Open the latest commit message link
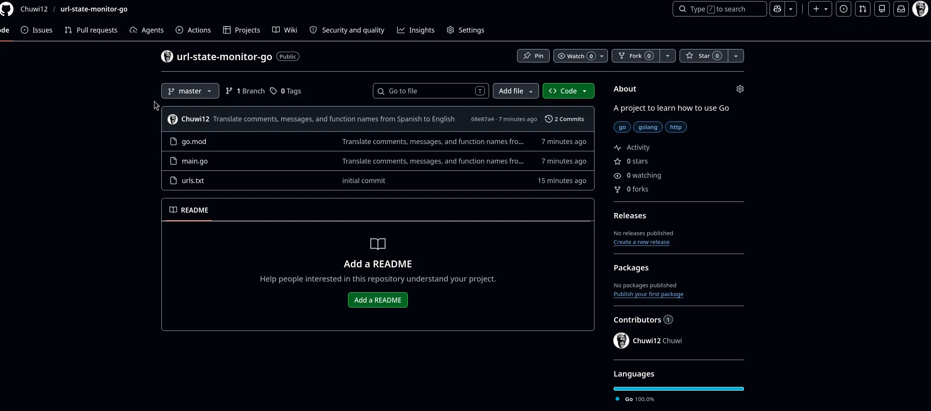This screenshot has height=411, width=931. [334, 119]
